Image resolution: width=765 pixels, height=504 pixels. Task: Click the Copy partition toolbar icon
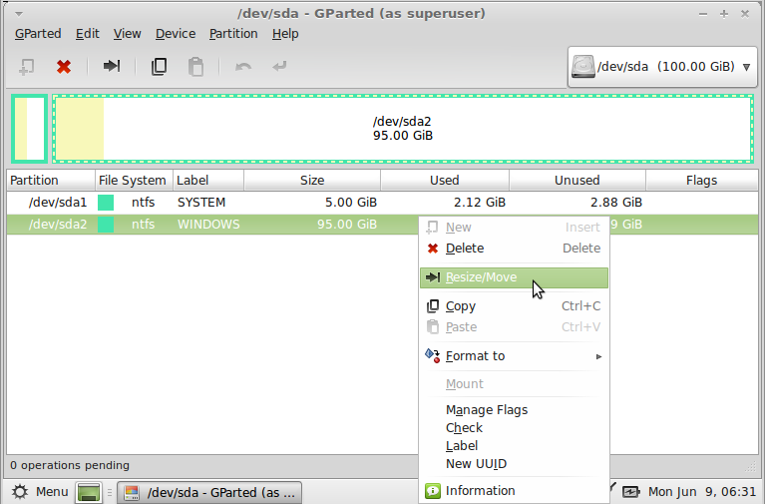point(159,67)
